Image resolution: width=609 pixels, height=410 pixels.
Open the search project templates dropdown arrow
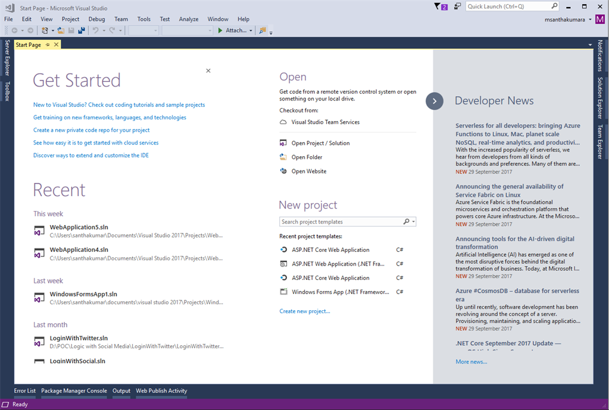414,222
